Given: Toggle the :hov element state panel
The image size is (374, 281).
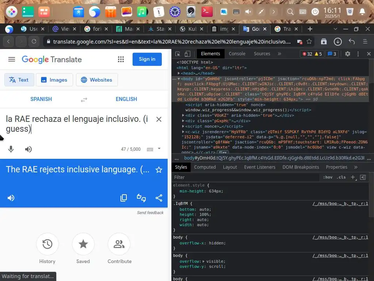Looking at the screenshot, I should [328, 177].
